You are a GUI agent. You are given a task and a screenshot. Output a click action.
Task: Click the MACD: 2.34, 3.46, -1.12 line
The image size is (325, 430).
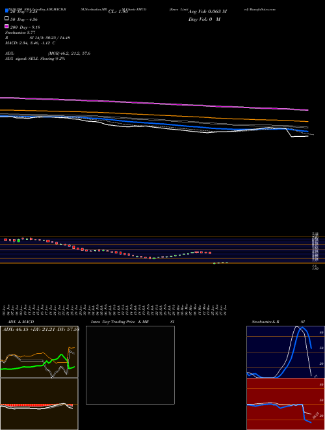tap(30, 43)
